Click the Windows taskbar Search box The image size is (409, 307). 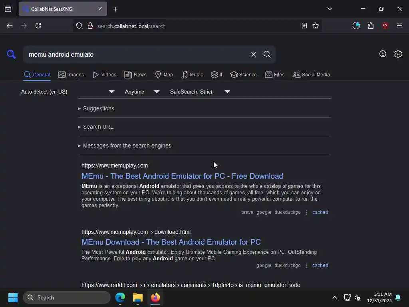67,297
